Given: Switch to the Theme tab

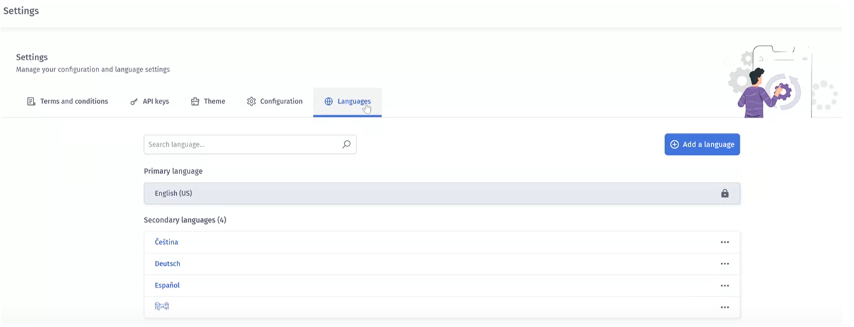Looking at the screenshot, I should (x=208, y=102).
